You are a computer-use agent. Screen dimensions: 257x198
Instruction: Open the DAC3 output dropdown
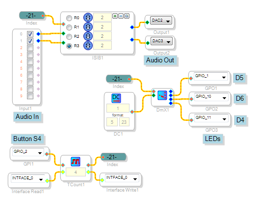(x=161, y=41)
